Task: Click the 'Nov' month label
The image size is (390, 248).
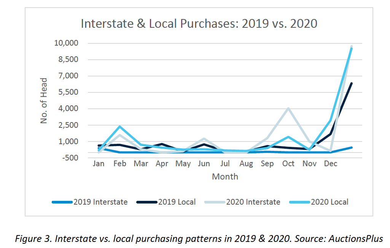Action: (x=309, y=164)
